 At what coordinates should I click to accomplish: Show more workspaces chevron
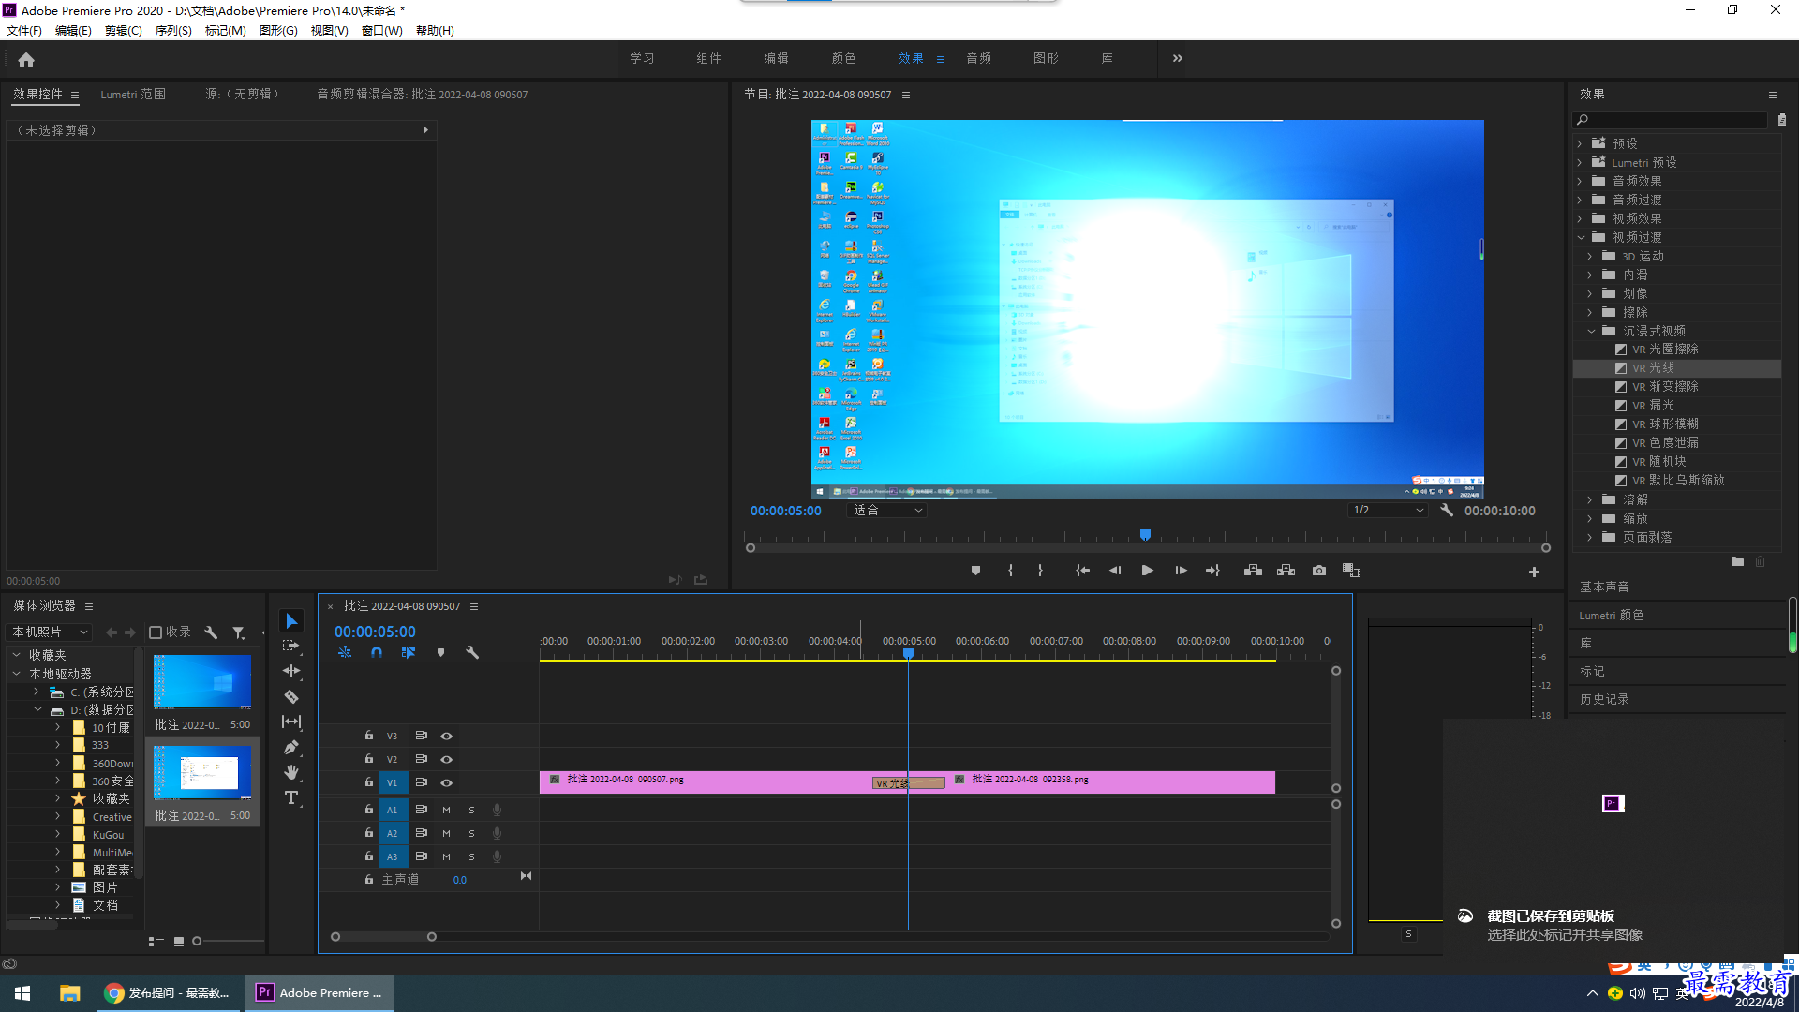coord(1177,58)
